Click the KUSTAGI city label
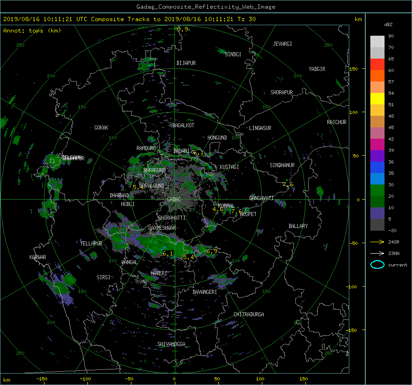Image resolution: width=412 pixels, height=385 pixels. (229, 167)
